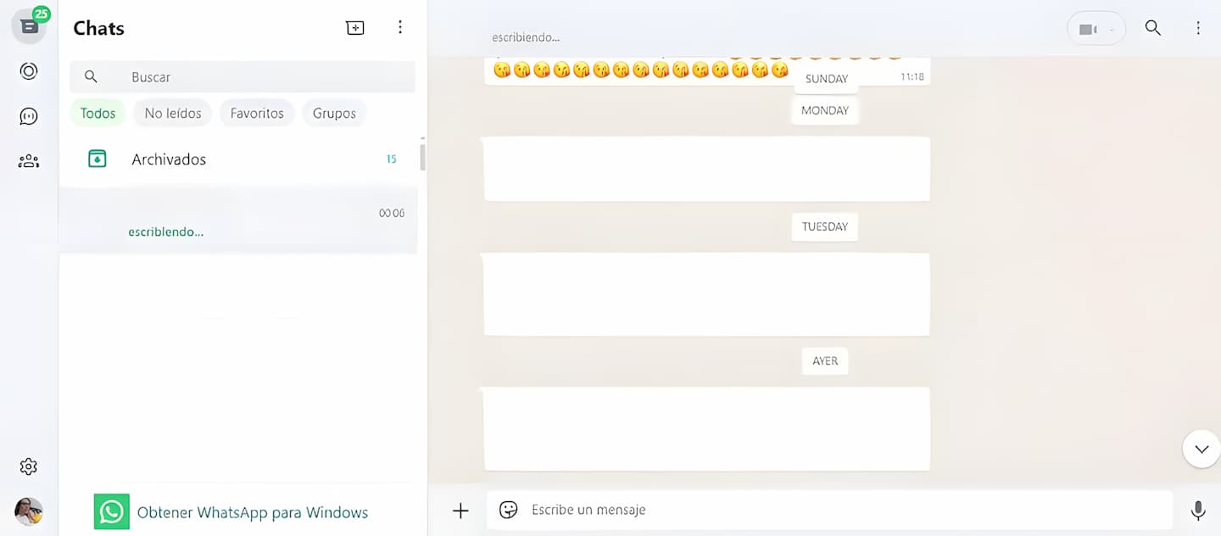Open the attach plus menu
This screenshot has width=1221, height=536.
[460, 511]
